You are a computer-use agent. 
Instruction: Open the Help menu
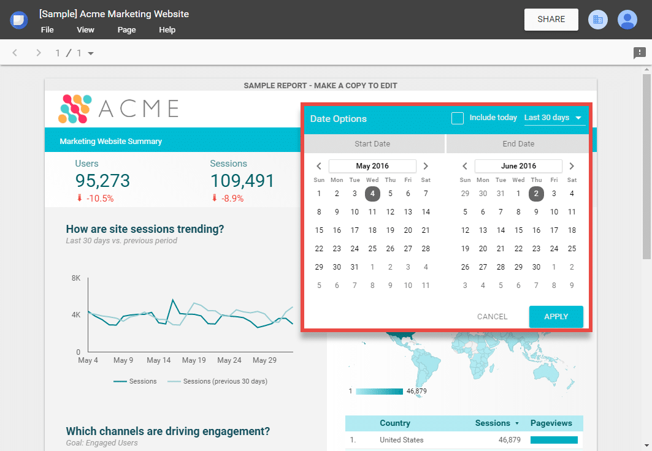click(x=167, y=30)
